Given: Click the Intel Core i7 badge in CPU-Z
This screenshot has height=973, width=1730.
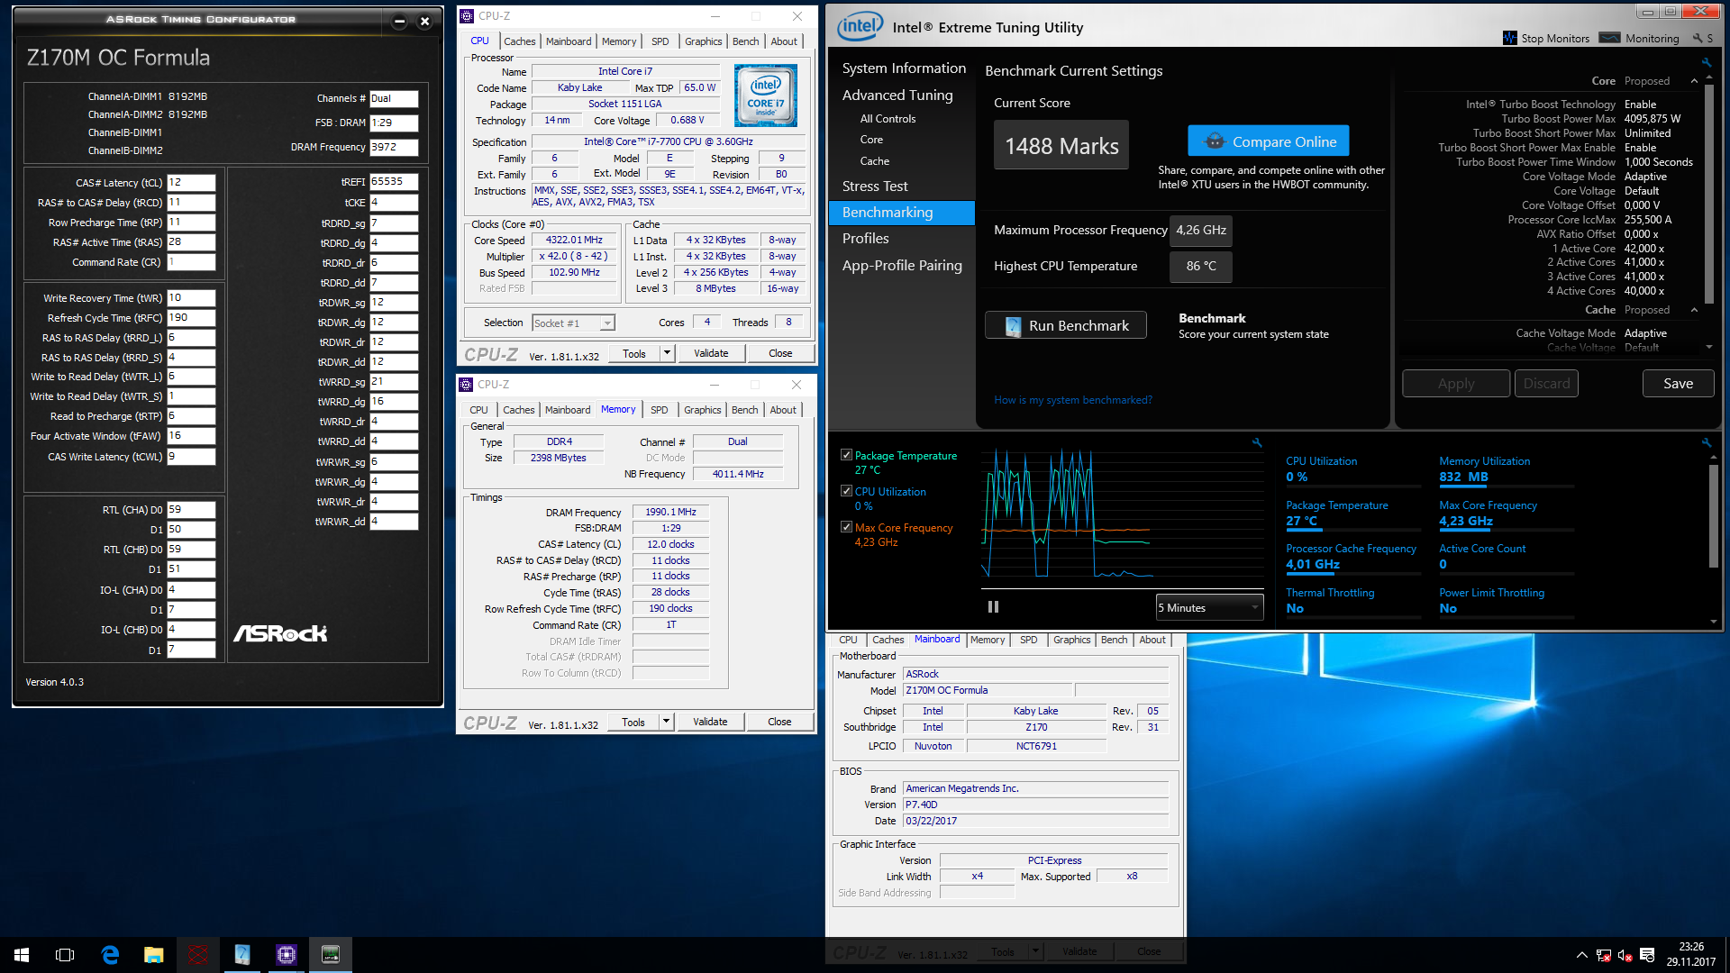Looking at the screenshot, I should (x=766, y=95).
